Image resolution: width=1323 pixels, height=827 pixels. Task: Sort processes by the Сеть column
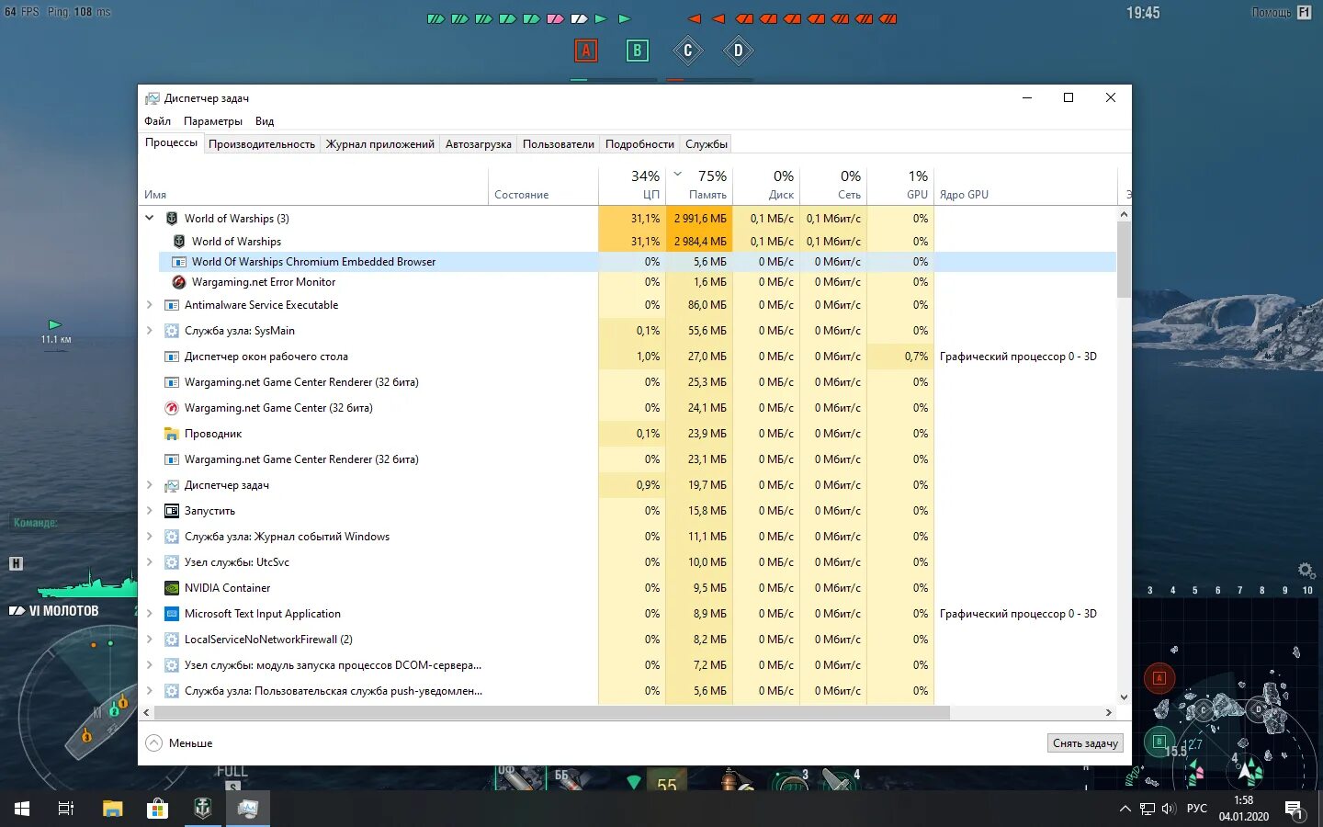(833, 185)
